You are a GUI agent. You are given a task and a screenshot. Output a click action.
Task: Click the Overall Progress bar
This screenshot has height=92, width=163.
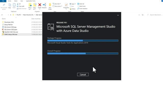click(83, 53)
